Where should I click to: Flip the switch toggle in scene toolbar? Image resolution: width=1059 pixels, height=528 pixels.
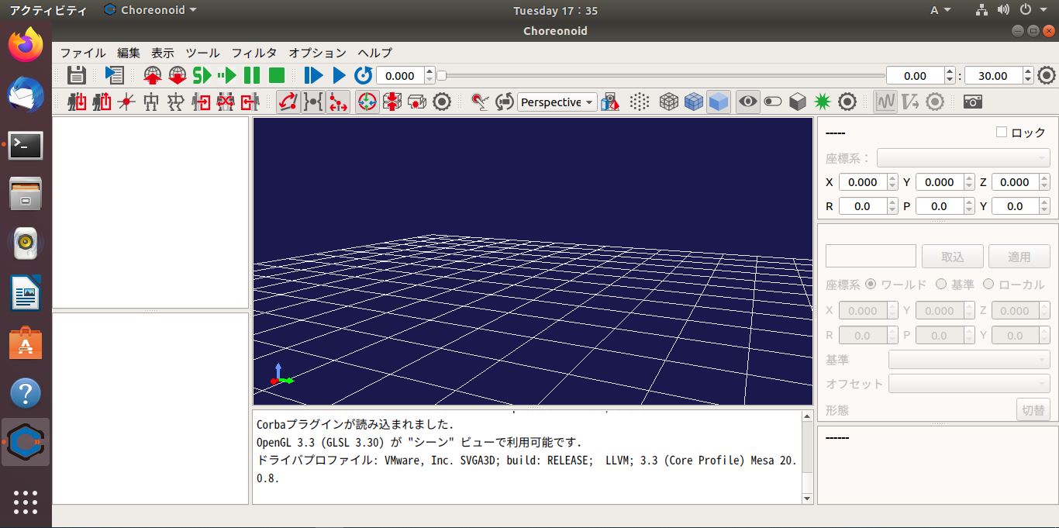pos(773,102)
